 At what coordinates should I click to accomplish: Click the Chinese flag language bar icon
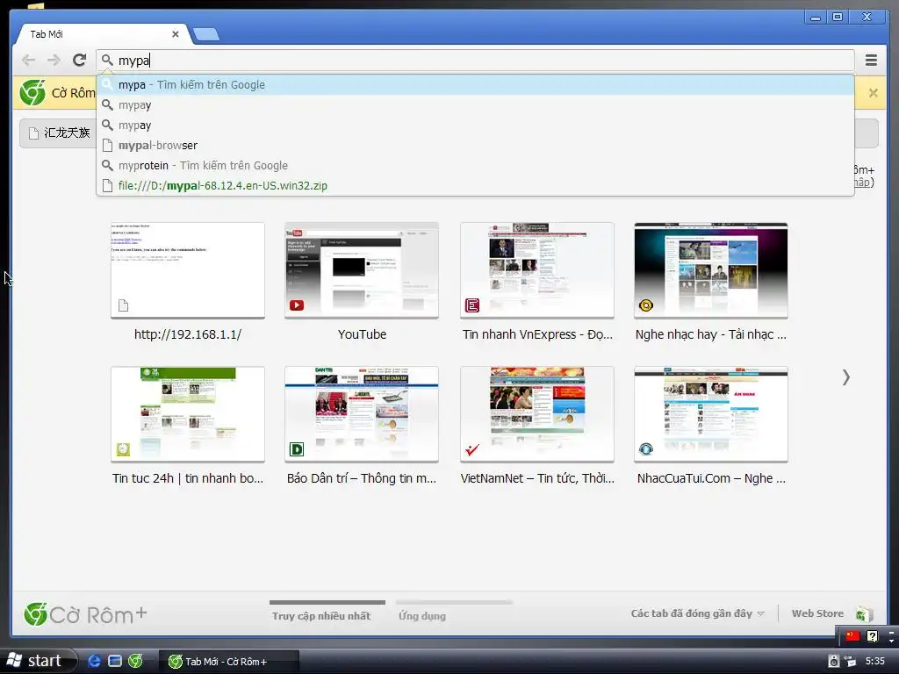852,635
